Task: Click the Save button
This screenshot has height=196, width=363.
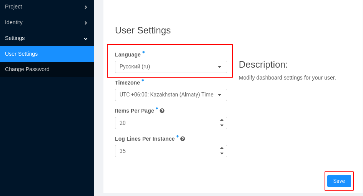Action: click(339, 181)
